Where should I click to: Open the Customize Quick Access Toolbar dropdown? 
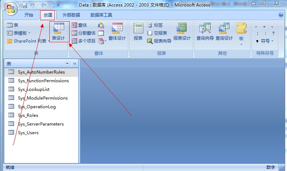pos(58,5)
